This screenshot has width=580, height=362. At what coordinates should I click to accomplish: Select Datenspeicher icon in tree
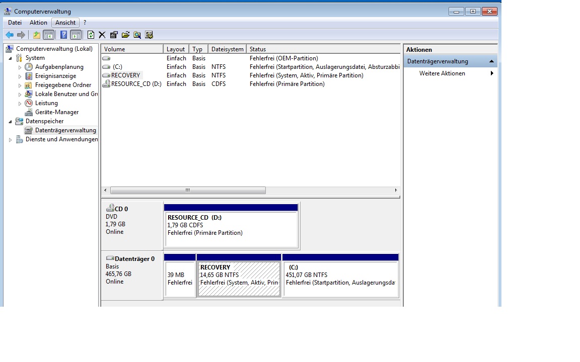tap(19, 121)
